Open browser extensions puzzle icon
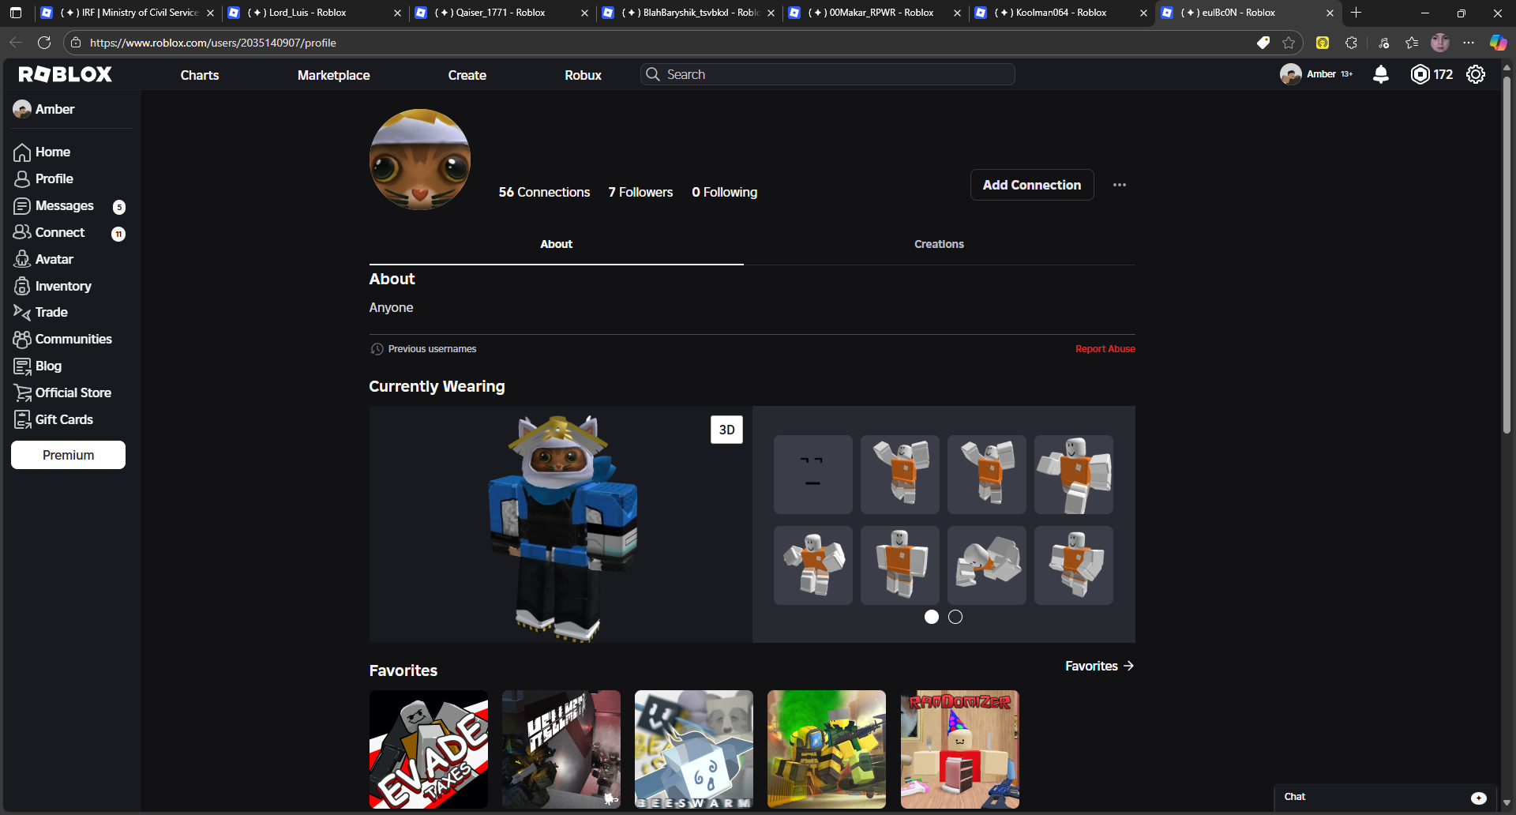Screen dimensions: 1516x815 click(1351, 43)
